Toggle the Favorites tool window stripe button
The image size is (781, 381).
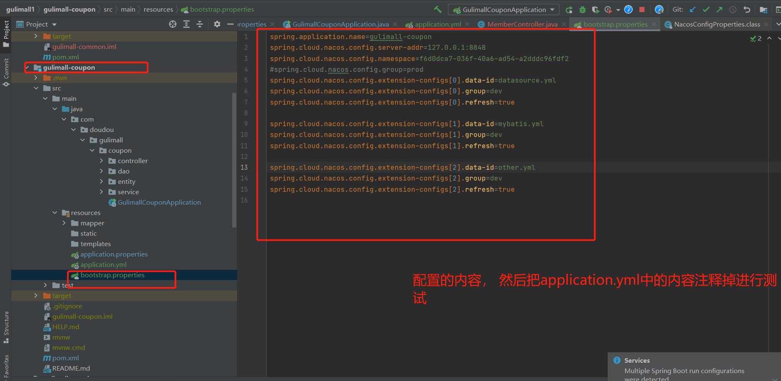(6, 366)
